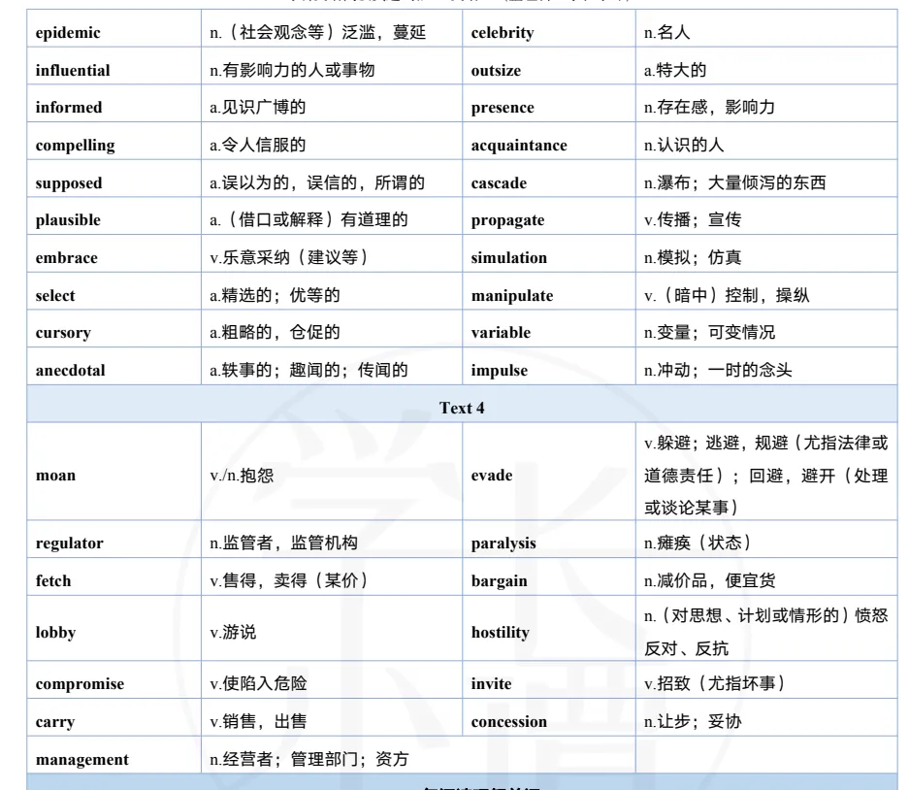
Task: Select definition 'a.见识广博的'
Action: (257, 108)
